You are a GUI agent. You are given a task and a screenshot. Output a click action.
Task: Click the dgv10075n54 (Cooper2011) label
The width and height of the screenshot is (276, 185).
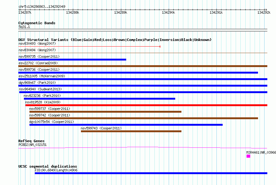coord(51,122)
